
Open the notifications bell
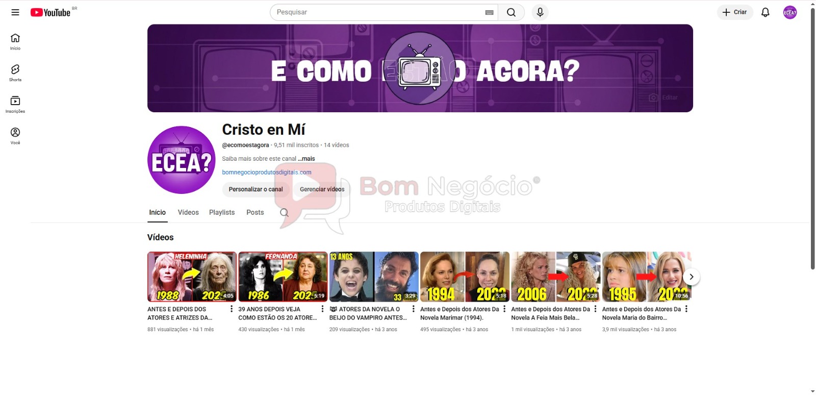[x=765, y=12]
